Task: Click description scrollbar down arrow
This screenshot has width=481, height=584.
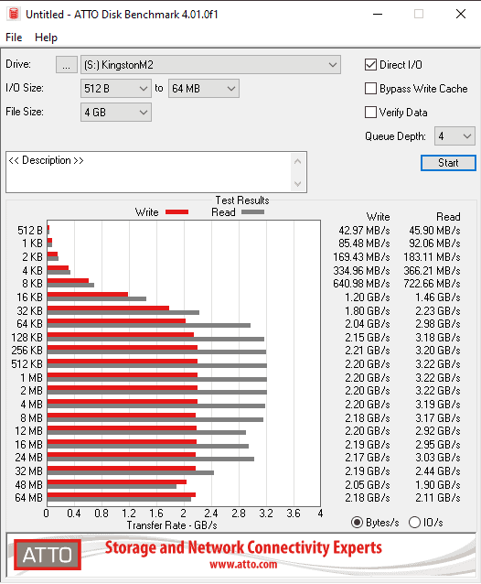Action: click(x=297, y=184)
